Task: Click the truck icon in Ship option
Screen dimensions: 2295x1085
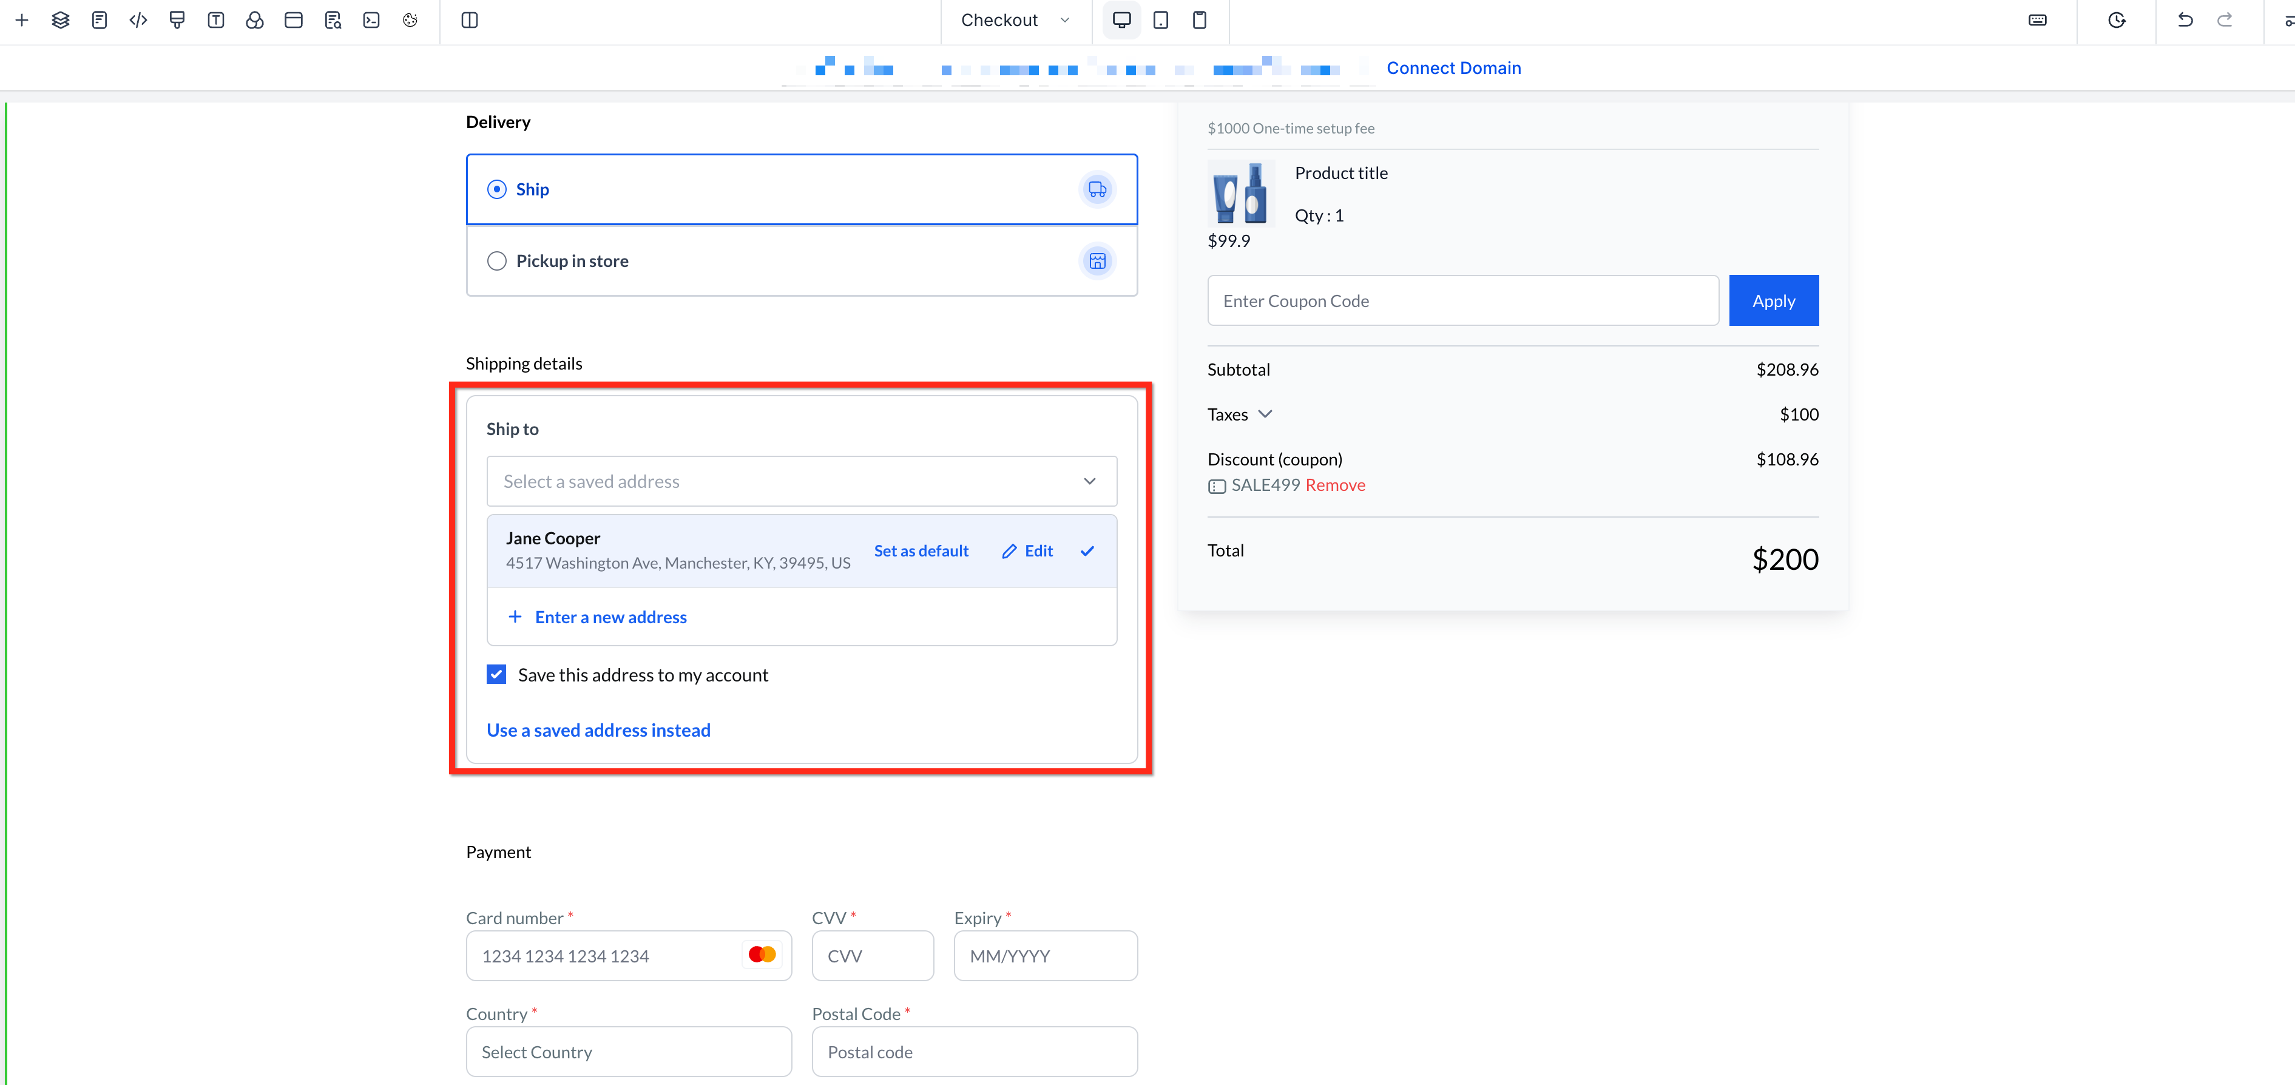Action: point(1098,189)
